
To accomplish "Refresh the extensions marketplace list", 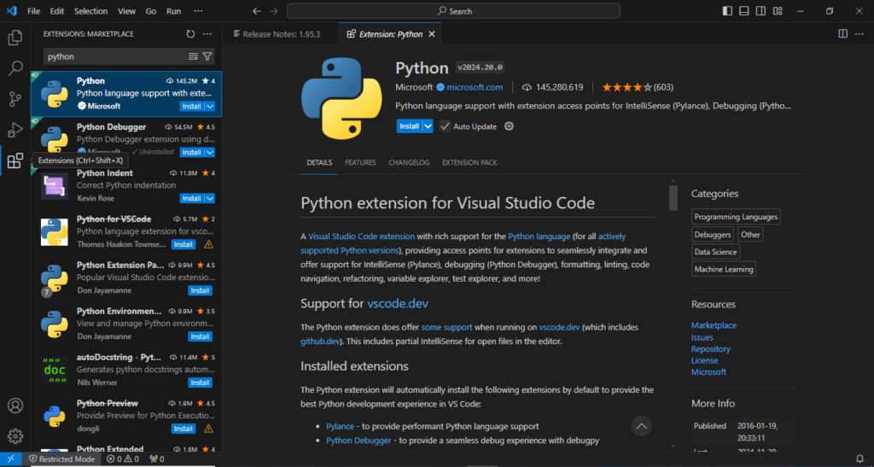I will (190, 34).
